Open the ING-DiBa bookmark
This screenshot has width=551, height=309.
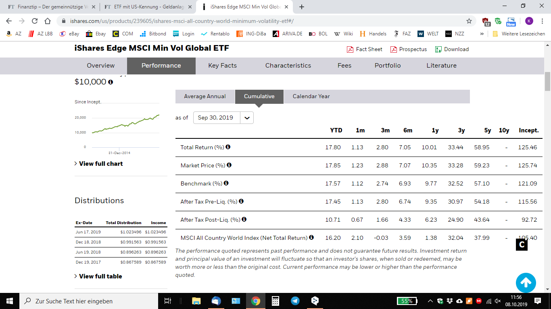251,34
